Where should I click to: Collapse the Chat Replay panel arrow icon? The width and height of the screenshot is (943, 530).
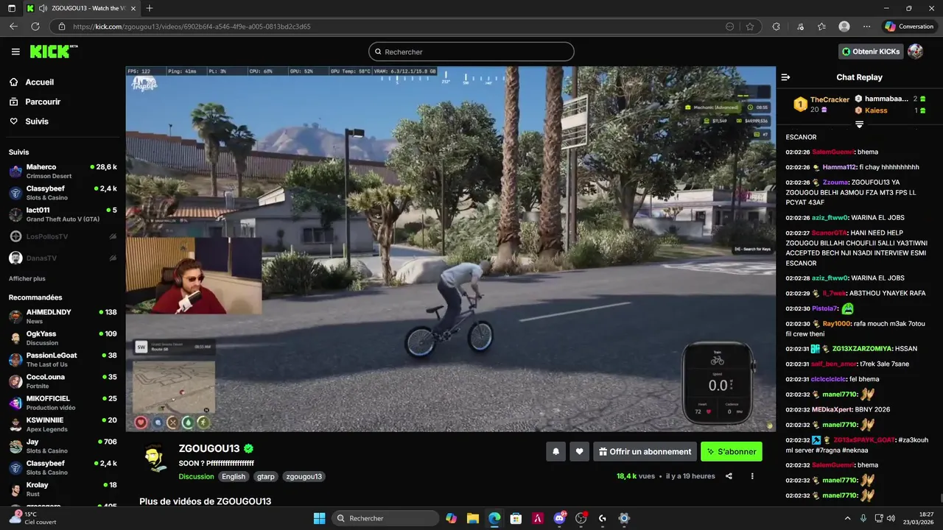[x=785, y=77]
